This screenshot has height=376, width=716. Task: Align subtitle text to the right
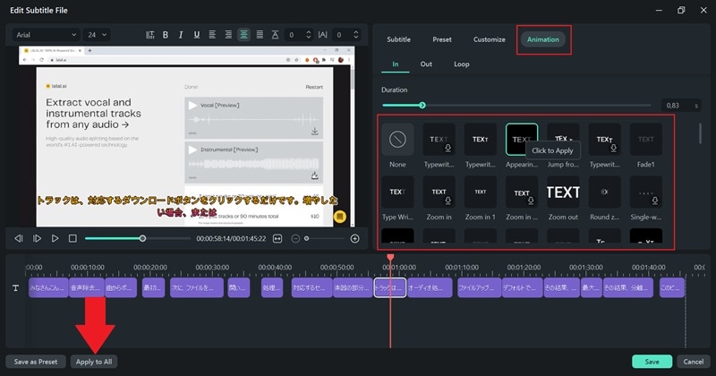228,35
